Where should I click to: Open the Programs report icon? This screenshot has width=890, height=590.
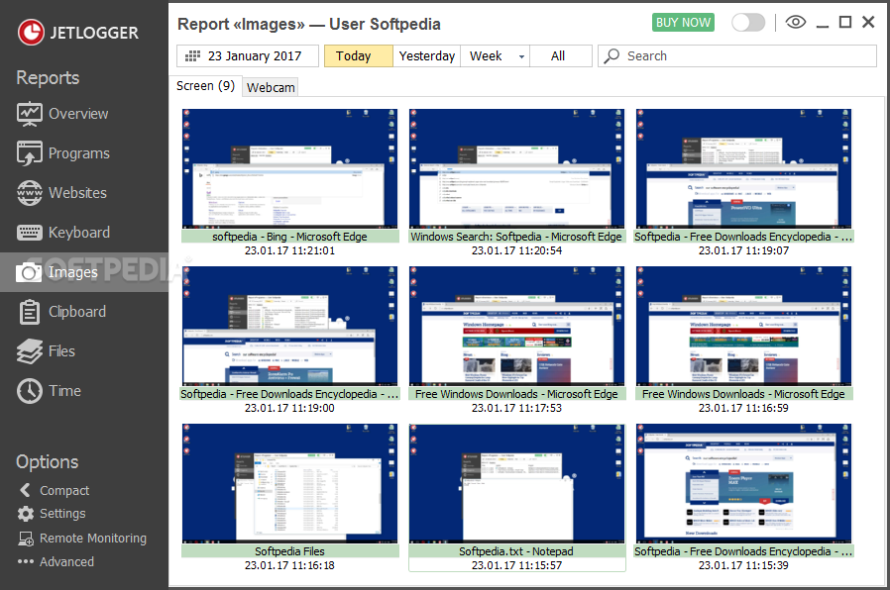pyautogui.click(x=29, y=153)
